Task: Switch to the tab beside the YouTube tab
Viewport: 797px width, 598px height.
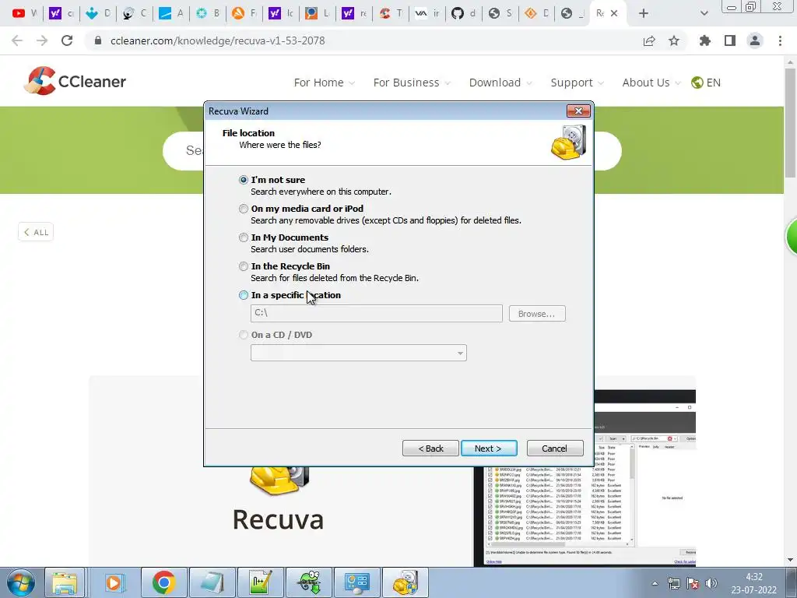Action: click(x=61, y=13)
